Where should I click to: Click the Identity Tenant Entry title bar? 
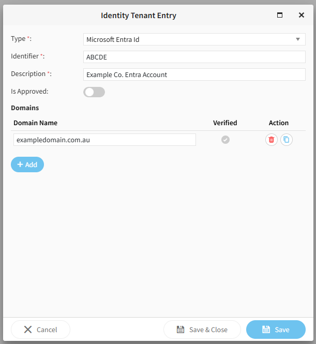point(139,16)
